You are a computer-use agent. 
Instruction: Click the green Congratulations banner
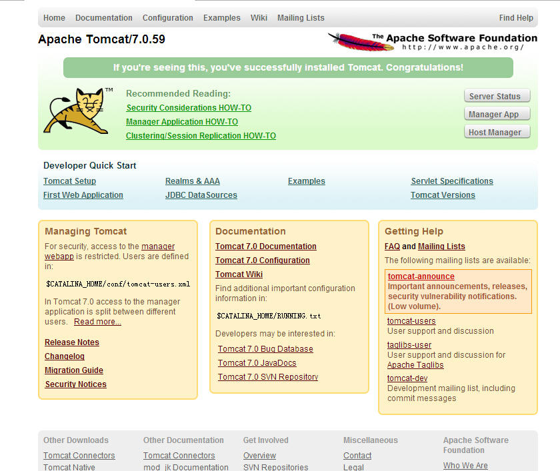(x=288, y=67)
